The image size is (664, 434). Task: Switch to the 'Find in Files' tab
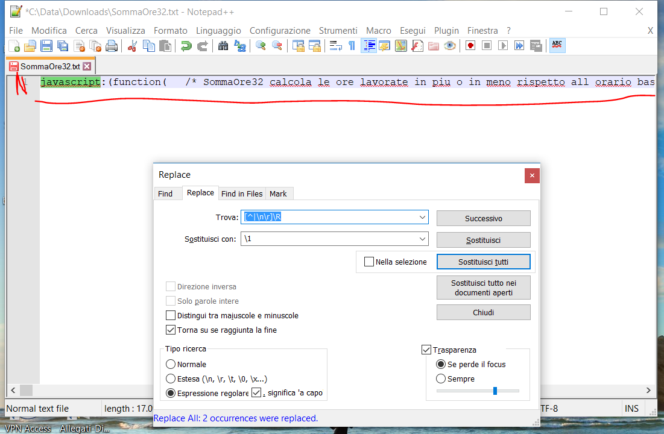(242, 193)
